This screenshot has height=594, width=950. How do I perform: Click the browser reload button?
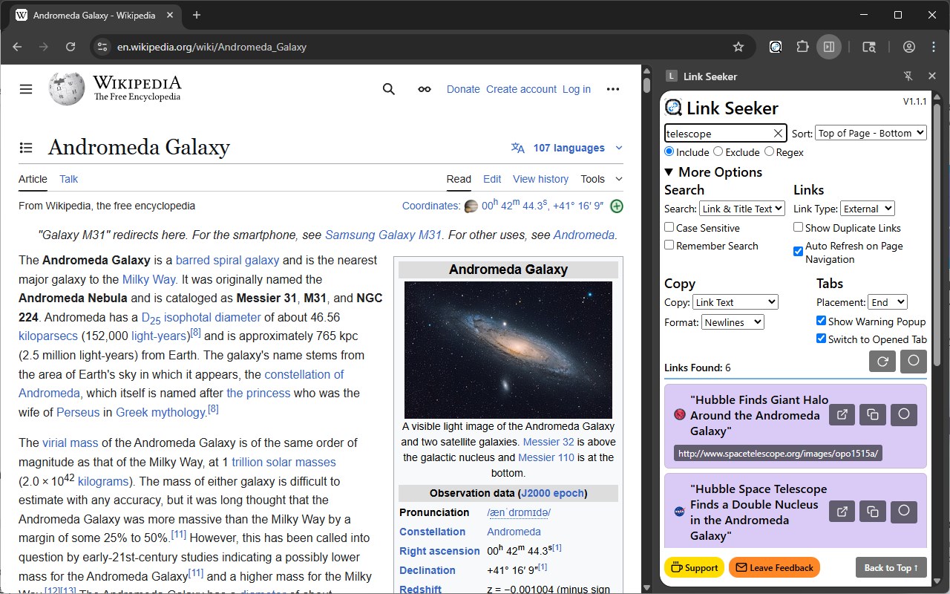[71, 47]
